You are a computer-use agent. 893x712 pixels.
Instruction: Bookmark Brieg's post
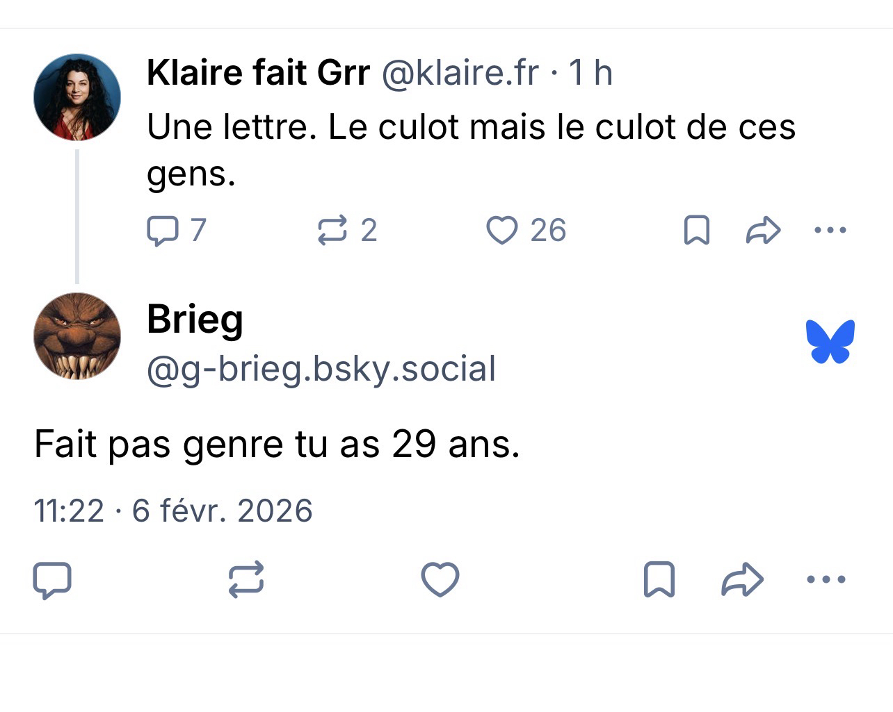click(659, 580)
